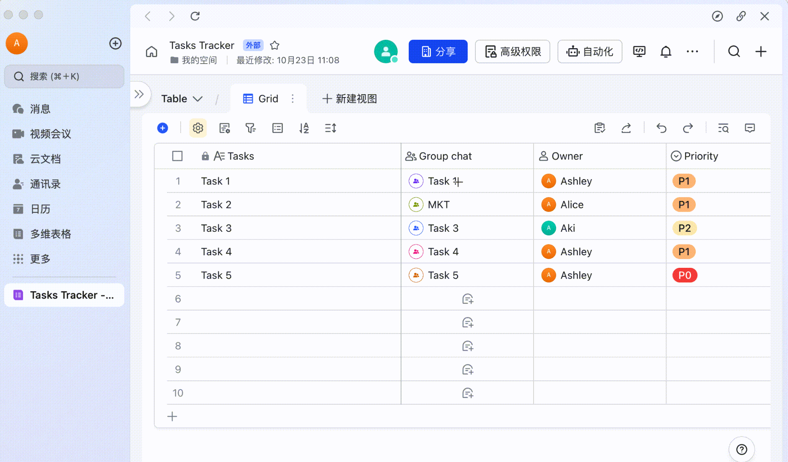
Task: Click the sort A-Z icon
Action: pos(304,128)
